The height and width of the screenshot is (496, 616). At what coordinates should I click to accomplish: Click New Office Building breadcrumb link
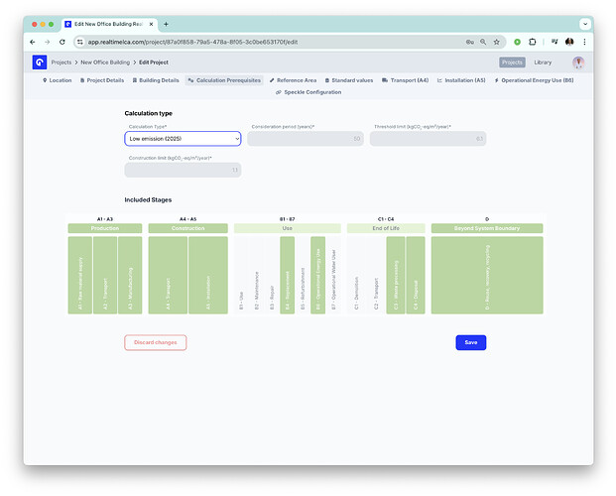pos(105,62)
